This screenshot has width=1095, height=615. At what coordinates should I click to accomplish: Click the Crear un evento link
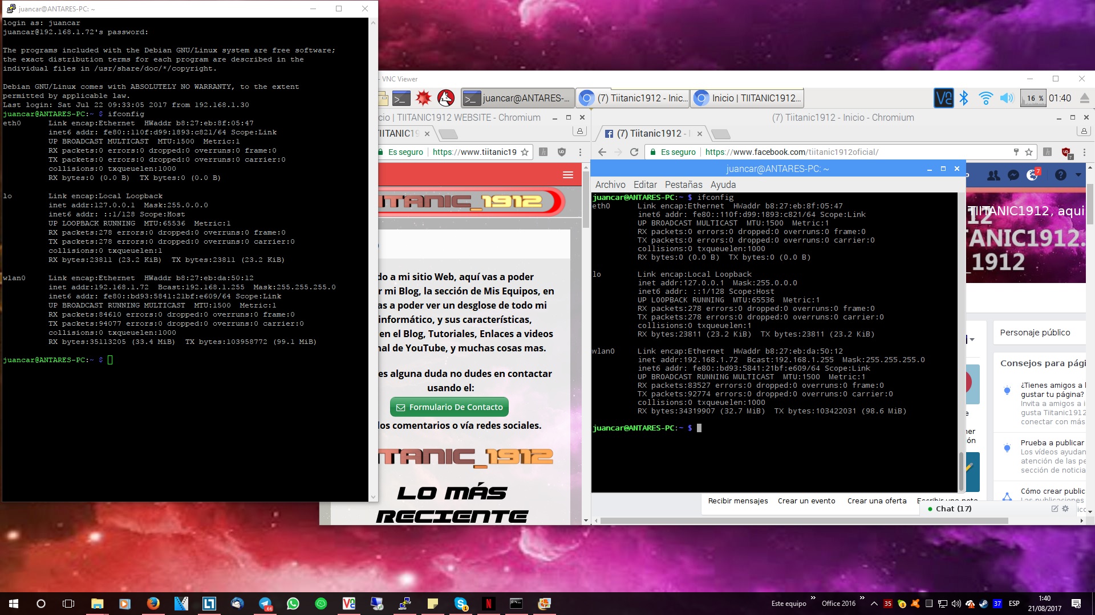tap(806, 501)
